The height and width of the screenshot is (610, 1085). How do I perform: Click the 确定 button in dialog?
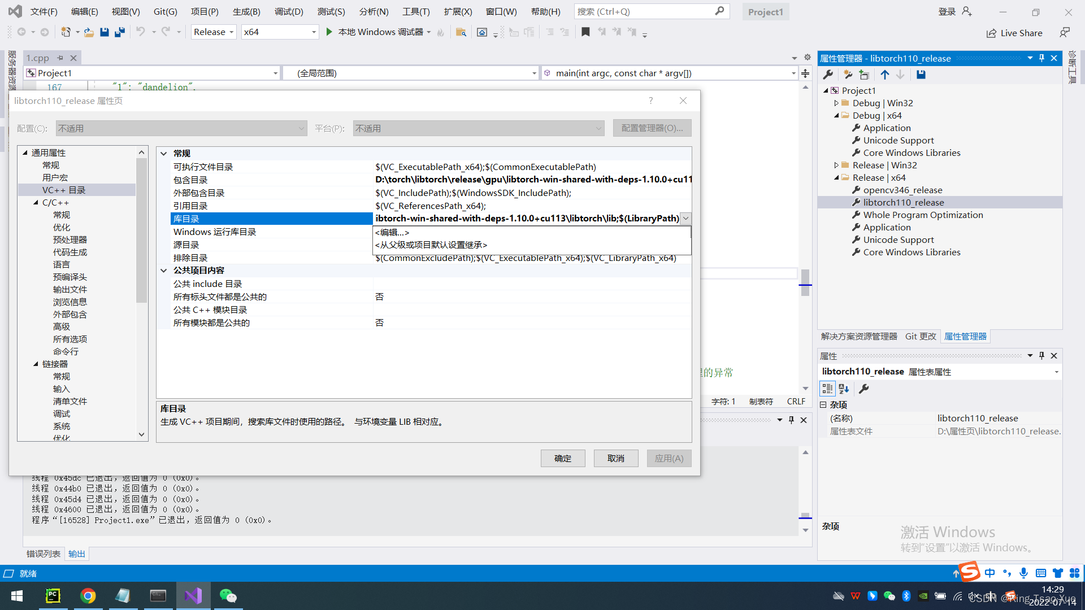click(x=562, y=458)
